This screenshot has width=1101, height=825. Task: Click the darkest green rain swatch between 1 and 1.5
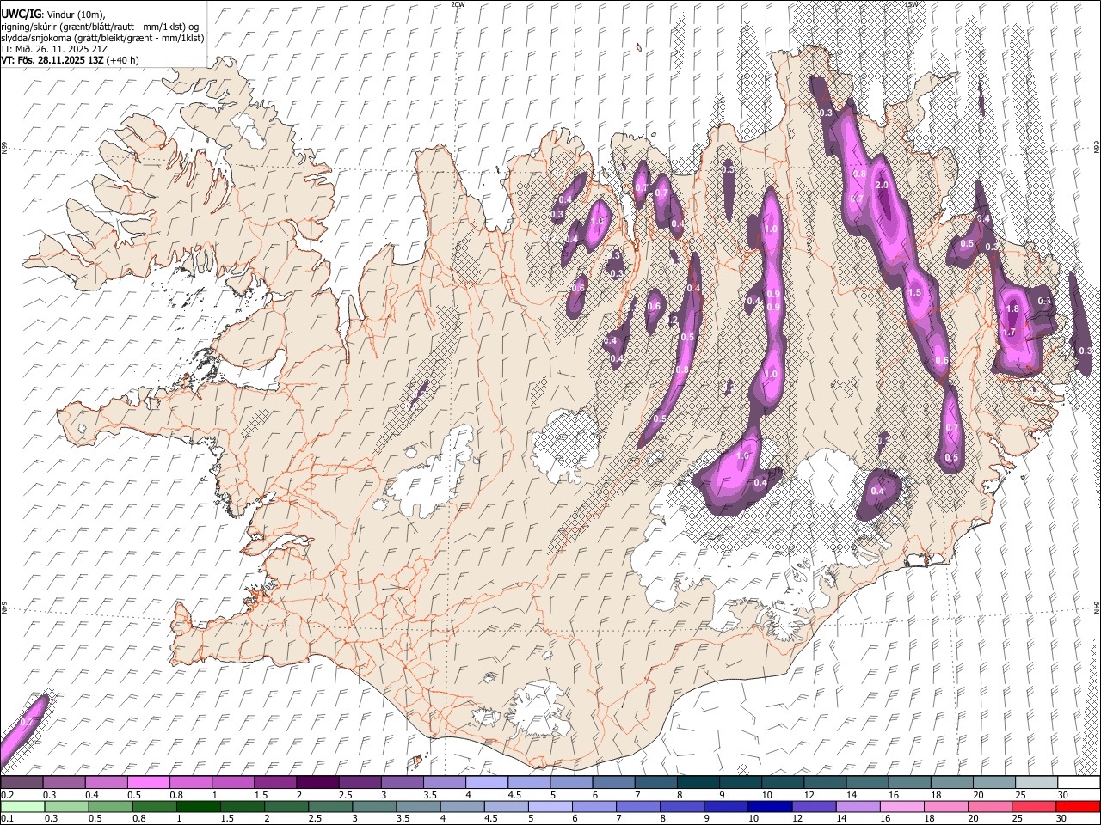[x=199, y=807]
